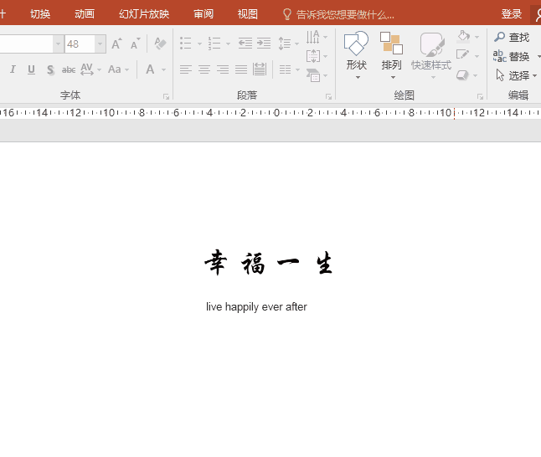541x457 pixels.
Task: Click the 告诉我您想要做什么 search box
Action: [345, 14]
